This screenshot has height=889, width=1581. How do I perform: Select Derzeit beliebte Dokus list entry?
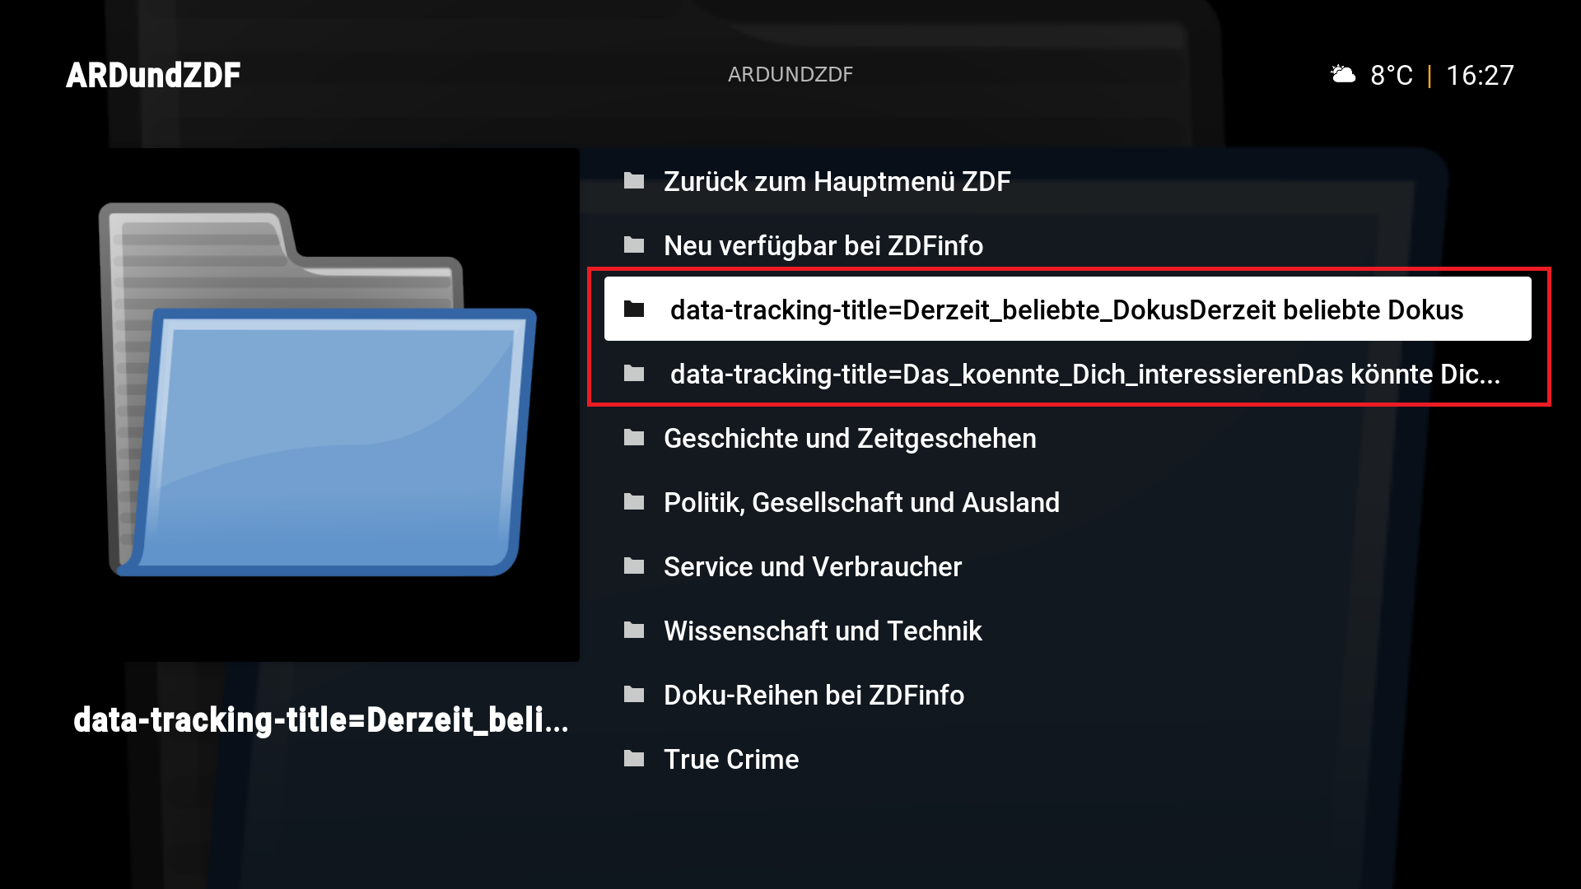1068,309
